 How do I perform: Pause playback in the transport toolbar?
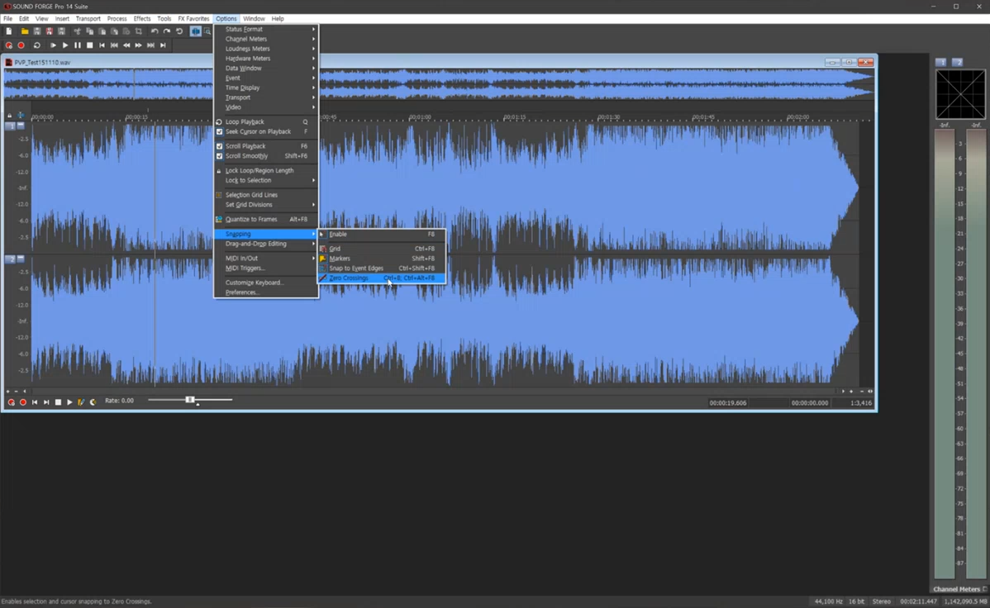78,45
